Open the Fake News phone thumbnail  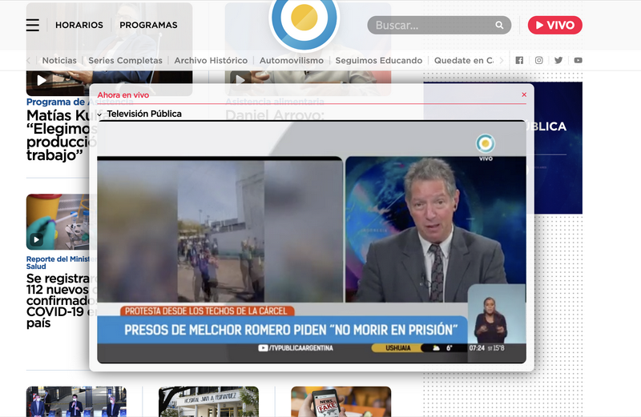(x=341, y=402)
